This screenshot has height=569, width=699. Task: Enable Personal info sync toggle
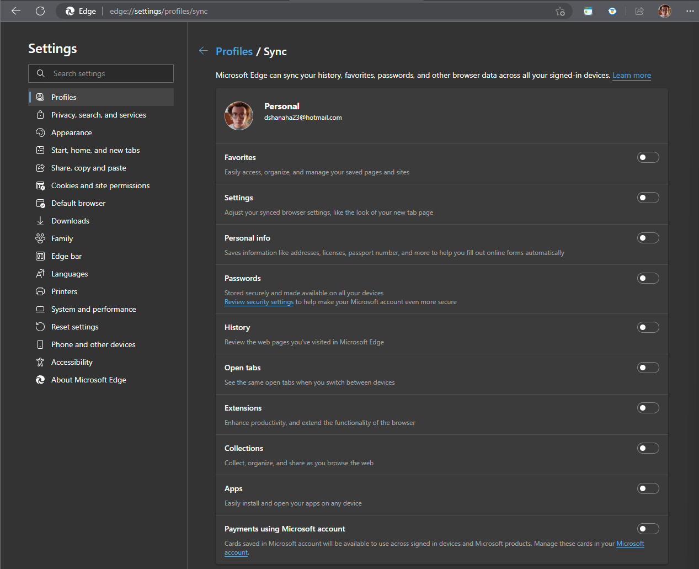(x=648, y=238)
